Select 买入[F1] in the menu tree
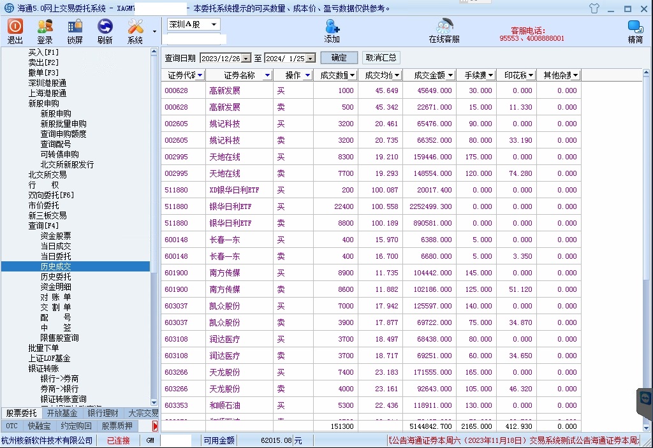Screen dimensions: 653x448 click(x=43, y=52)
